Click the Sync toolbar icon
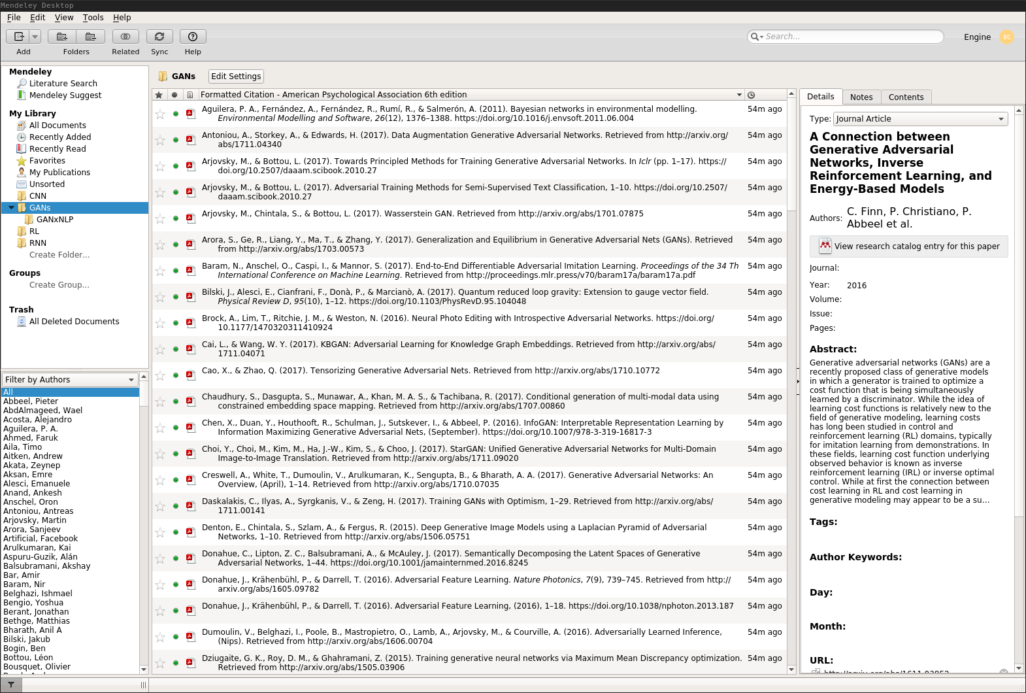The height and width of the screenshot is (693, 1026). [x=159, y=37]
